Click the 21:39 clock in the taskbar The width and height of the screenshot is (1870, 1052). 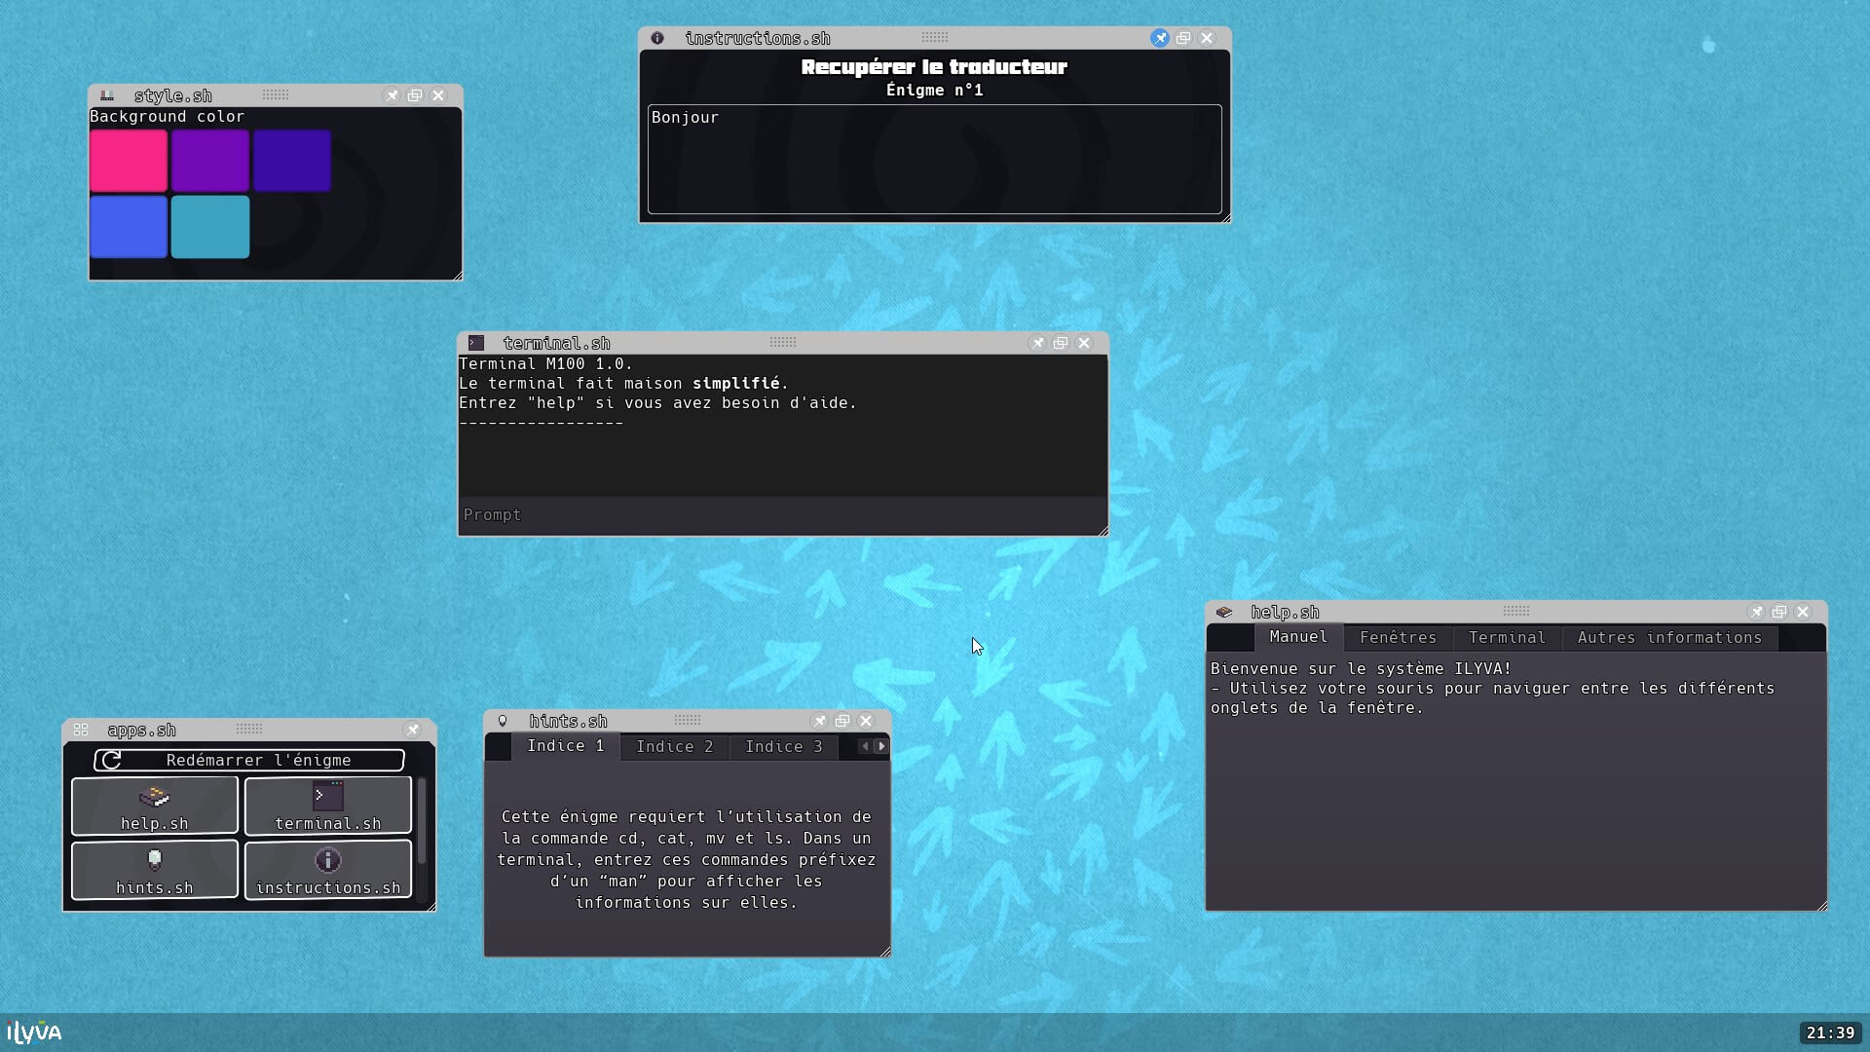[x=1830, y=1033]
